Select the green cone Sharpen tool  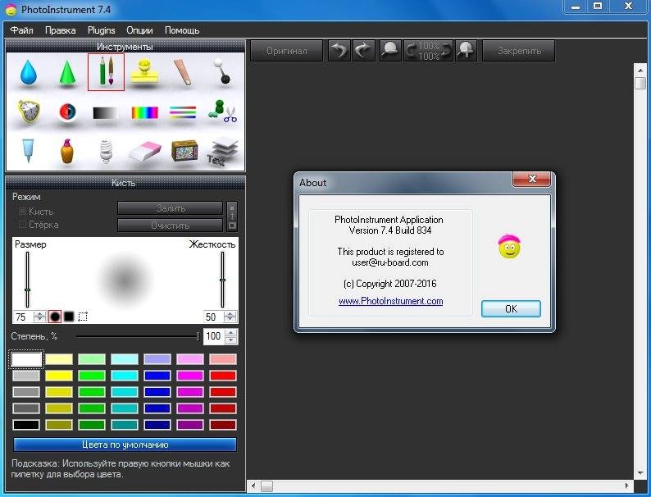coord(67,73)
